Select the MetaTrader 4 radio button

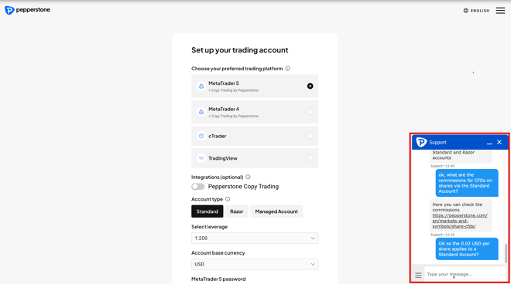[x=310, y=112]
